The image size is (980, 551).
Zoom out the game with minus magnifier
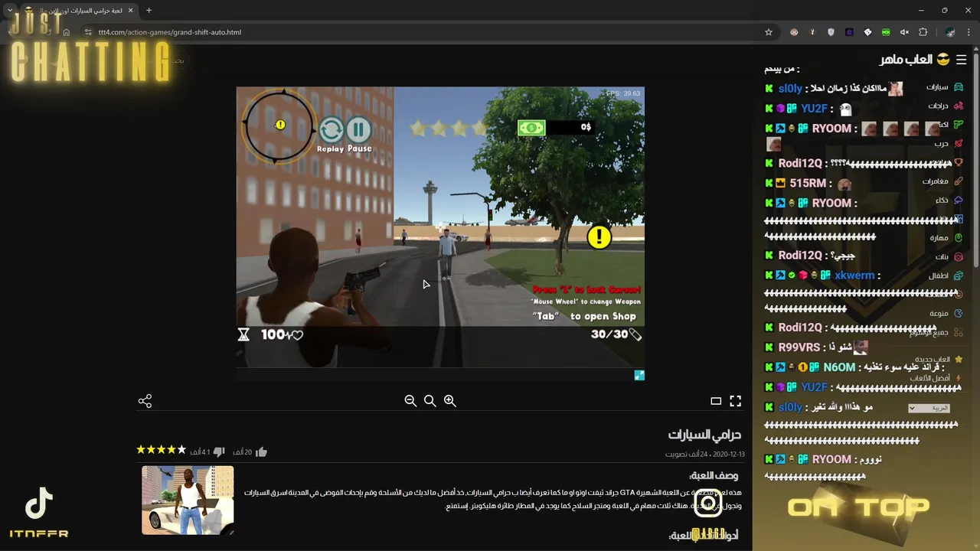[410, 401]
